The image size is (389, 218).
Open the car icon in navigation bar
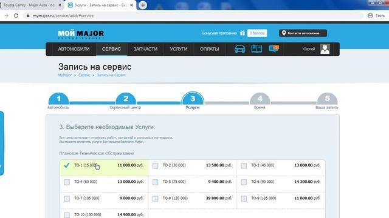click(239, 49)
